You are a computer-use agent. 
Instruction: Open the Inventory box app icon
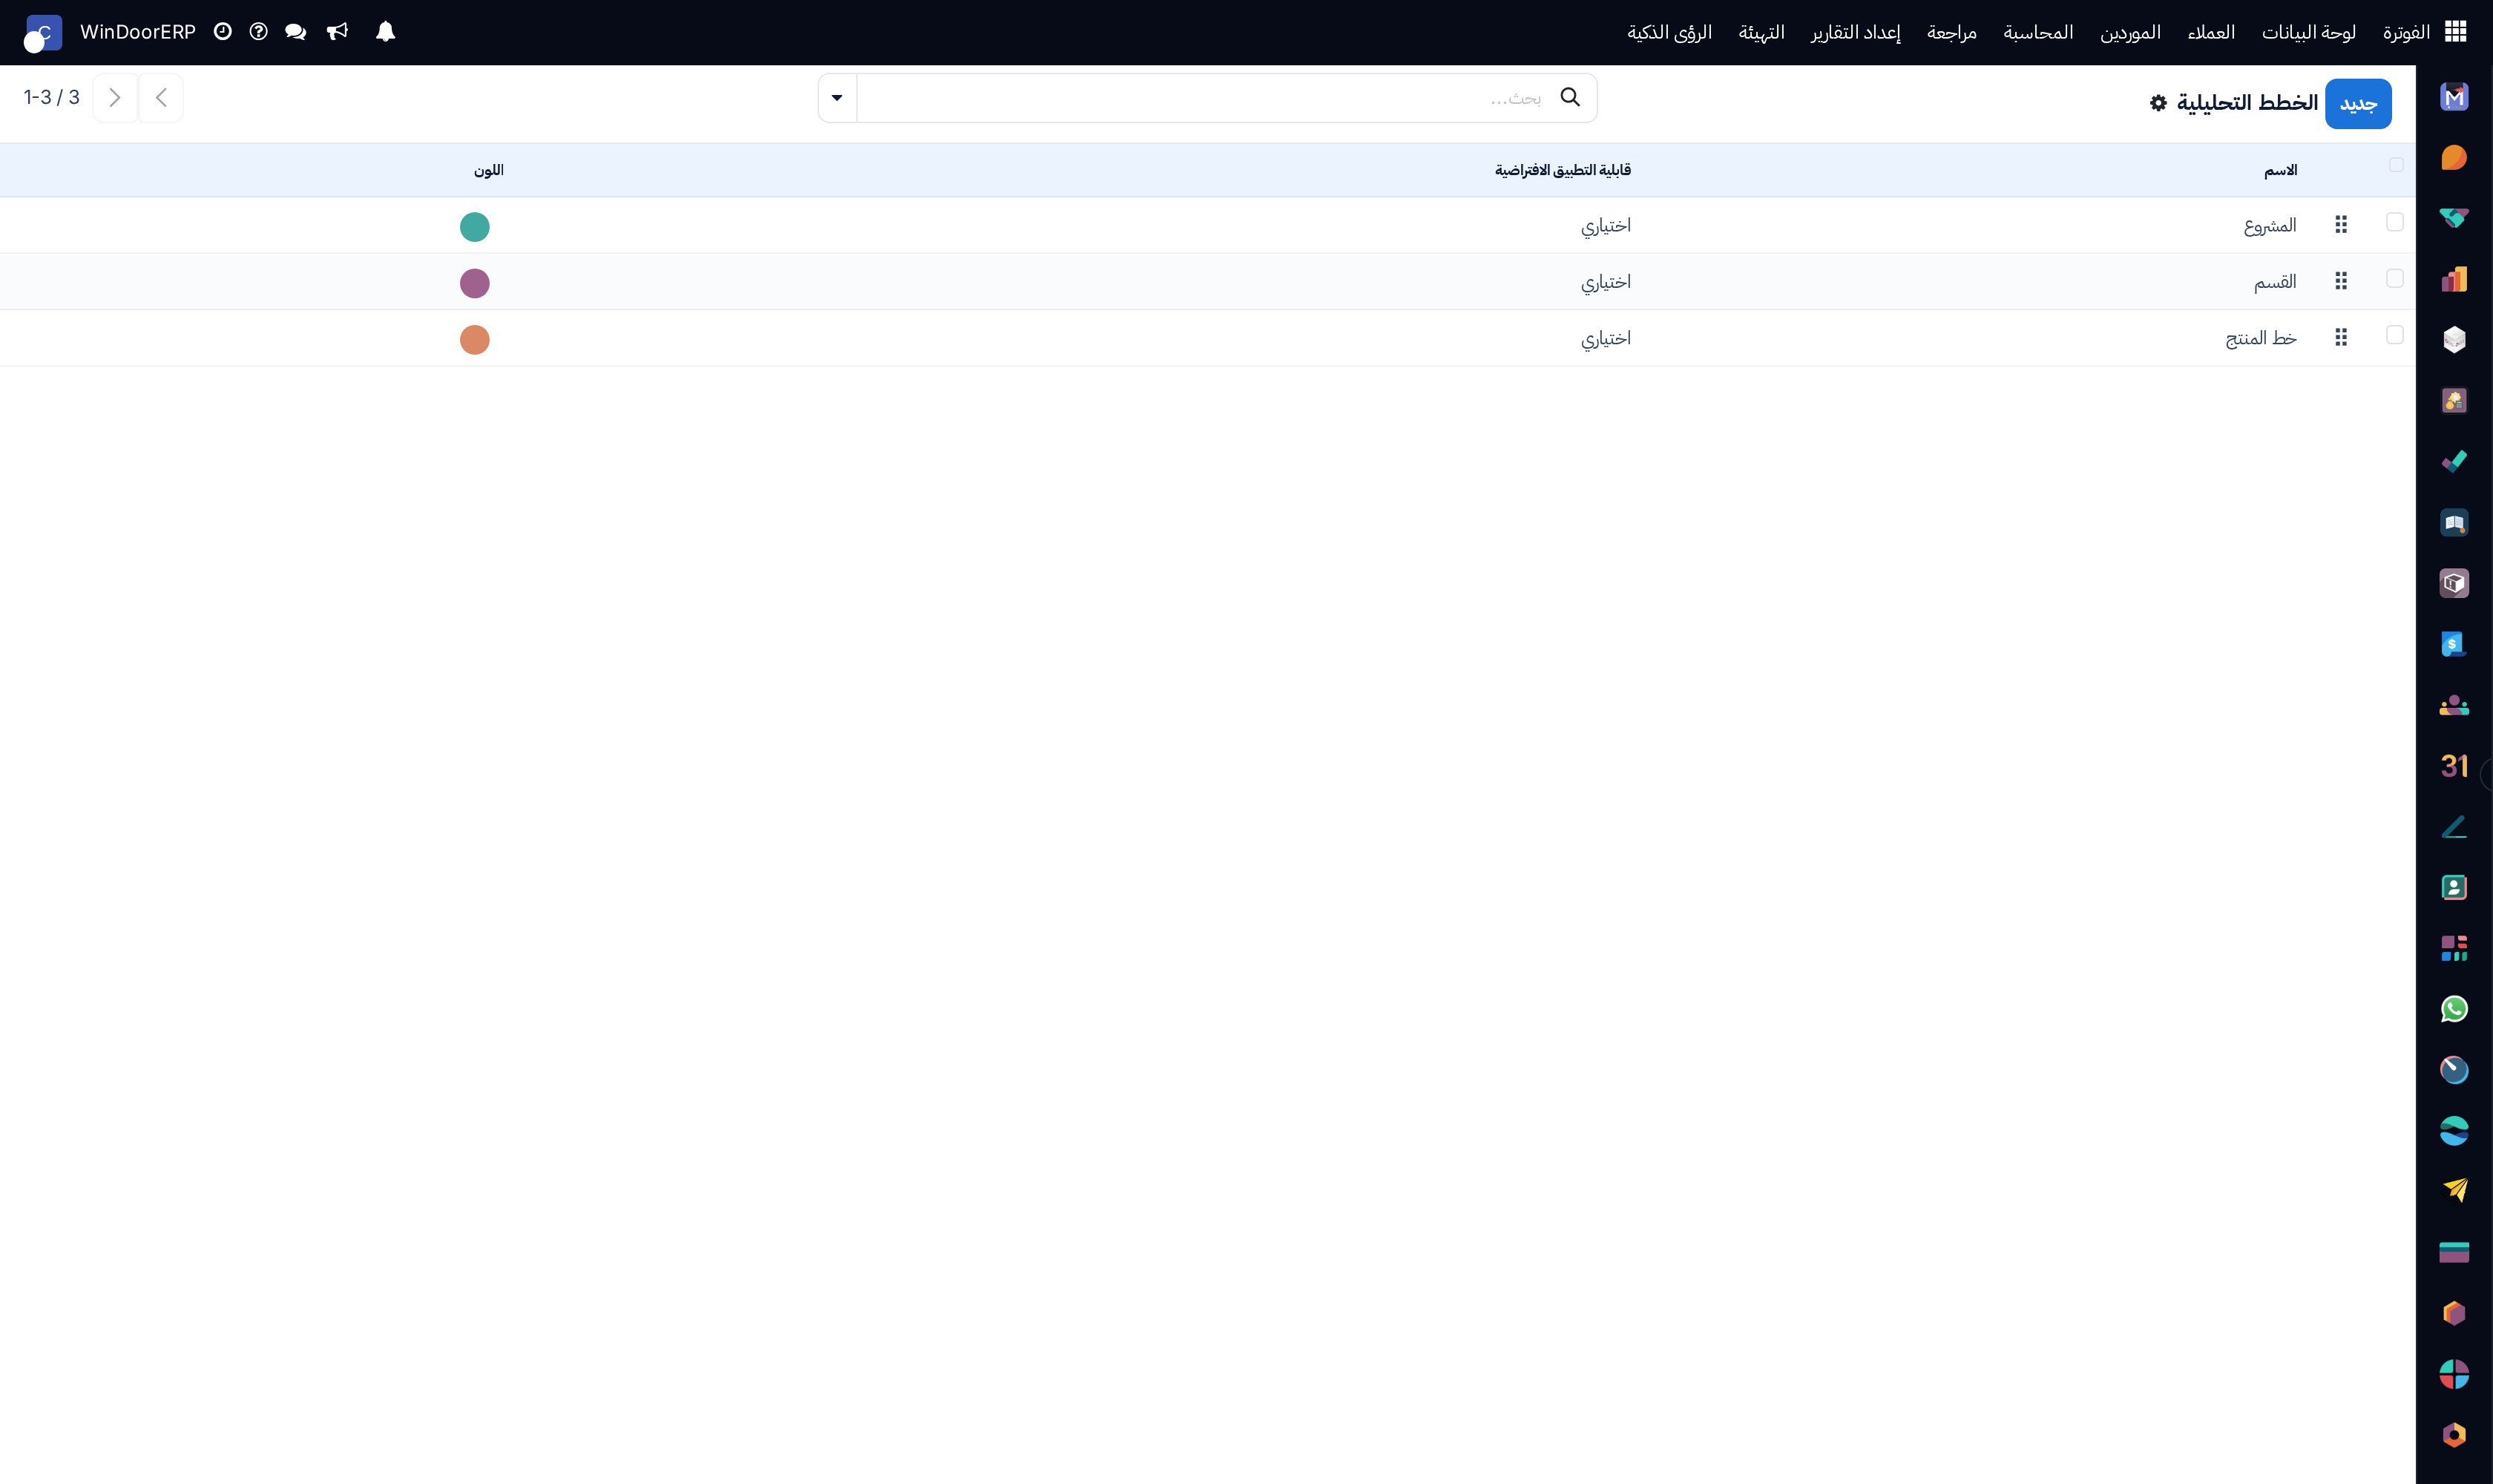click(2454, 583)
